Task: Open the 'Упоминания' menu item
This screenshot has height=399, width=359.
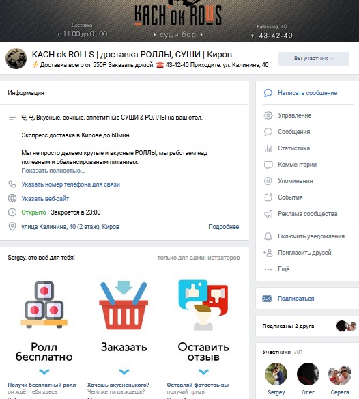Action: [x=295, y=181]
